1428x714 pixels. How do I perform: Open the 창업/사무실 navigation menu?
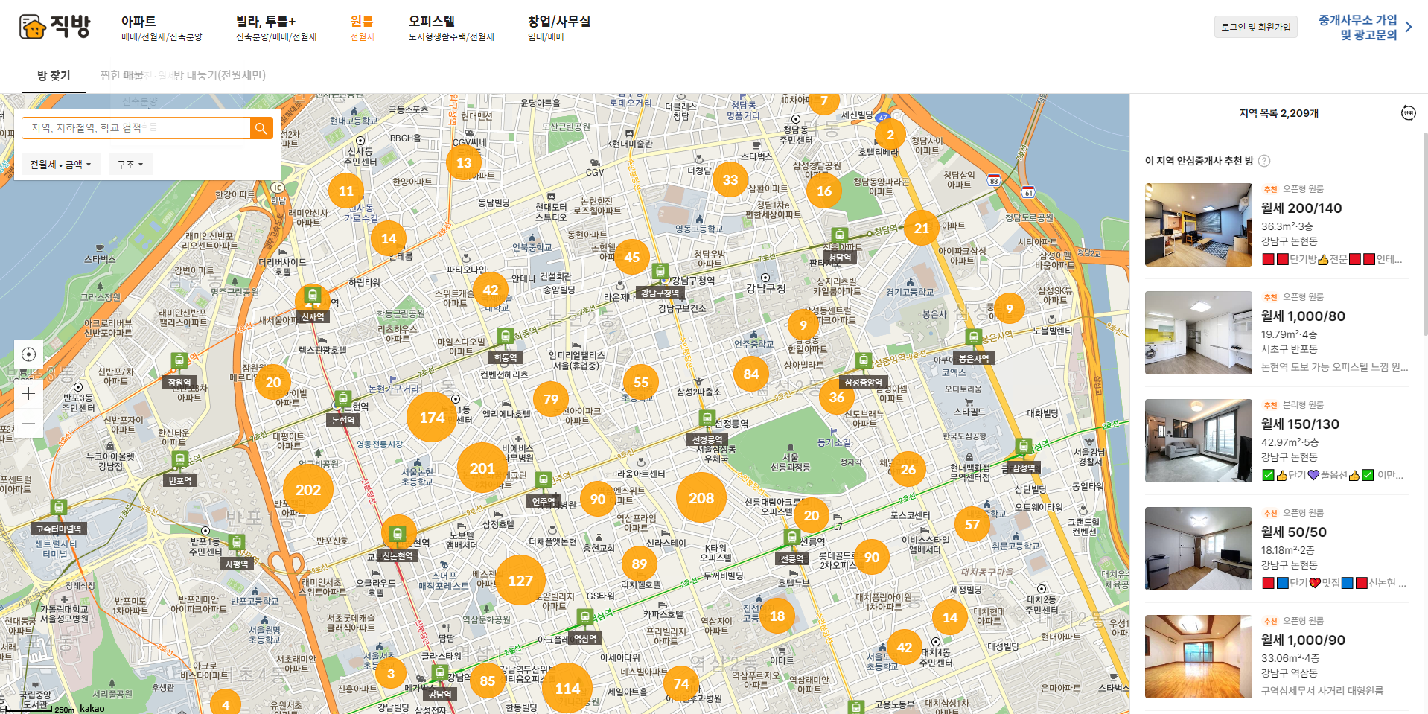point(559,28)
